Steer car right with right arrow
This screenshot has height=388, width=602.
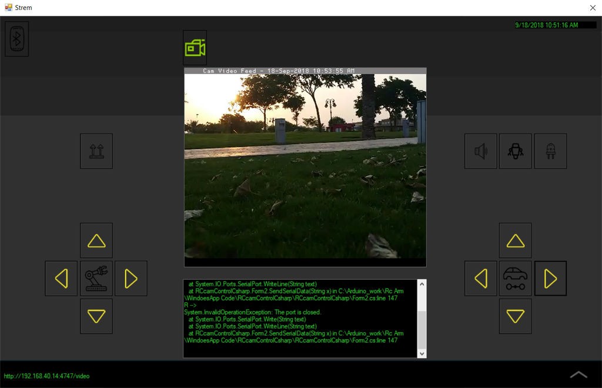tap(550, 278)
